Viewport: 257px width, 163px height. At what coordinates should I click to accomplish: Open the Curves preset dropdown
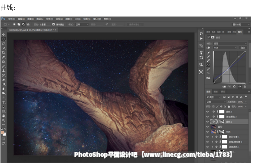(230, 43)
